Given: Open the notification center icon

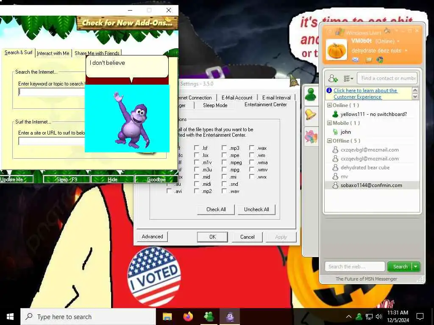Looking at the screenshot, I should (420, 317).
